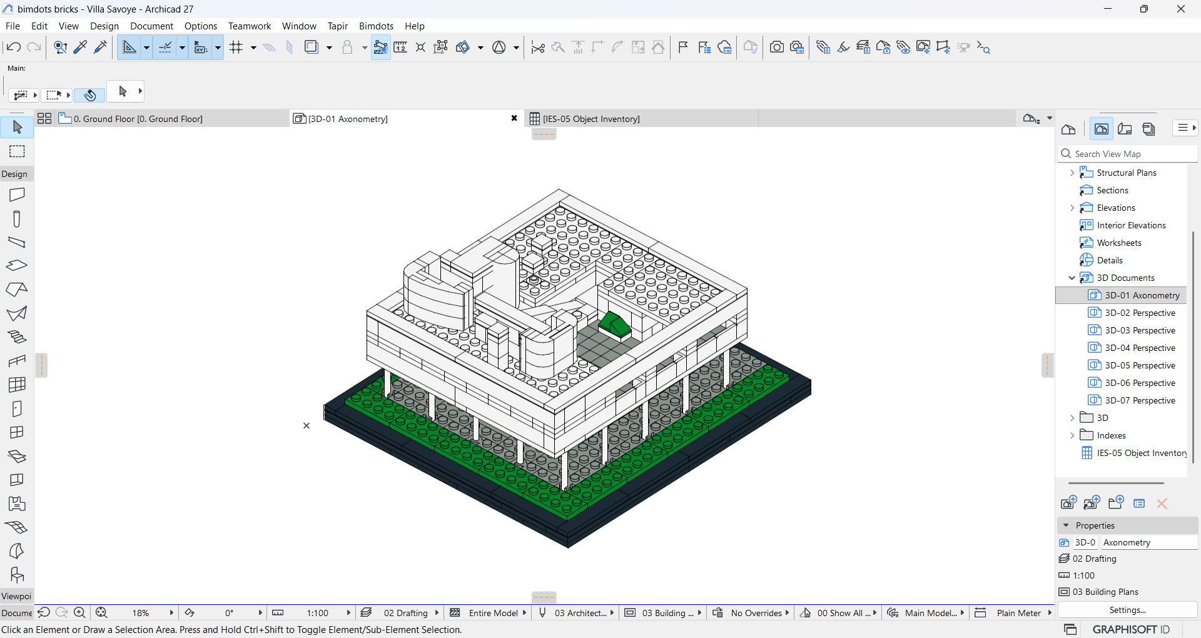Open the Teamwork menu
This screenshot has height=638, width=1201.
249,26
